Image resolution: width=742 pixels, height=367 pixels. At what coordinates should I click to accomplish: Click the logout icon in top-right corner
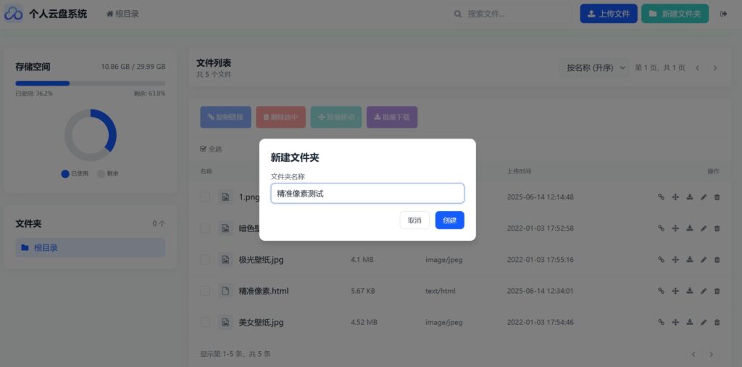coord(724,14)
